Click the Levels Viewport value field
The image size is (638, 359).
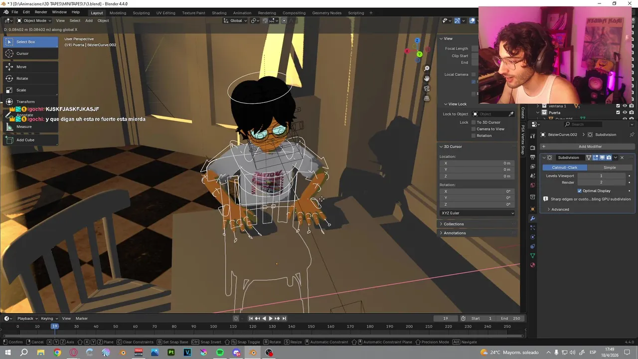(601, 176)
